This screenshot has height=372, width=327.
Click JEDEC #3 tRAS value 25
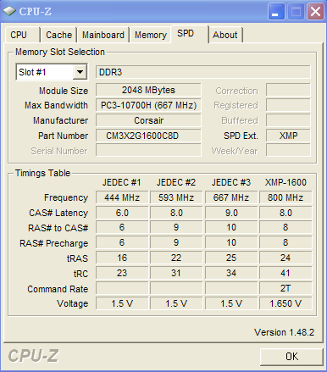[231, 258]
